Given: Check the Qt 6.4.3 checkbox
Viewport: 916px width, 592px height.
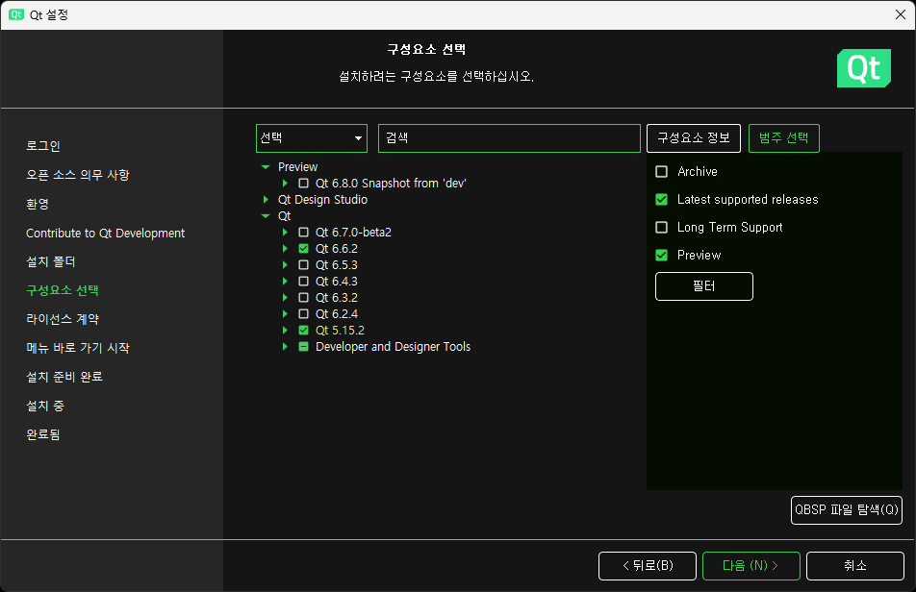Looking at the screenshot, I should (303, 282).
